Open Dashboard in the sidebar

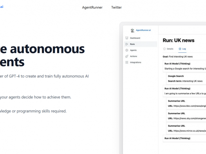coord(135,38)
